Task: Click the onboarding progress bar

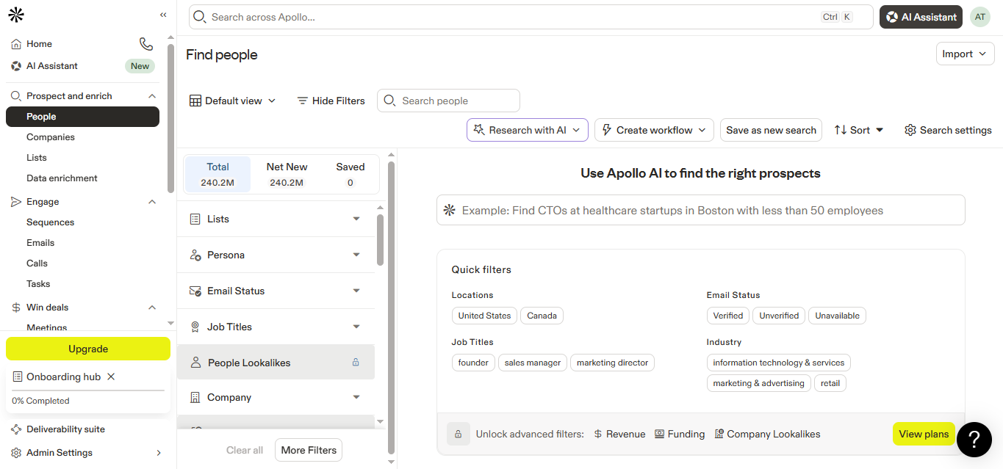Action: pos(88,390)
